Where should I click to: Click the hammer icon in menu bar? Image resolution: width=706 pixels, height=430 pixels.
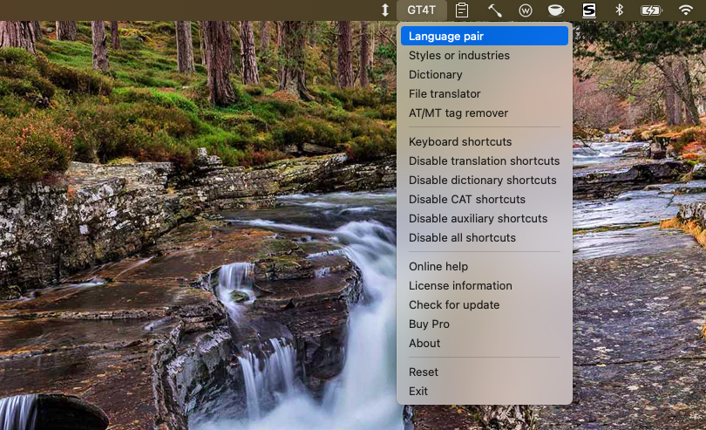tap(494, 10)
